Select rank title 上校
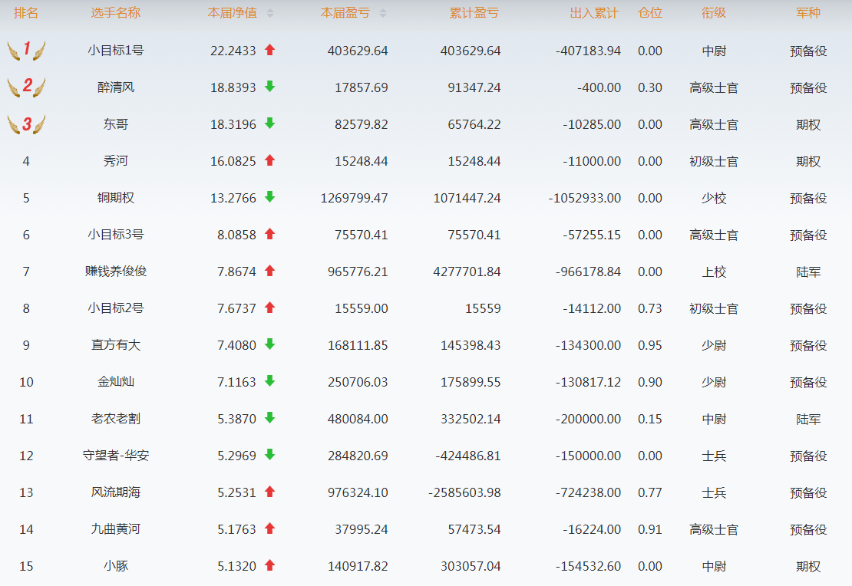This screenshot has width=852, height=586. (x=714, y=272)
